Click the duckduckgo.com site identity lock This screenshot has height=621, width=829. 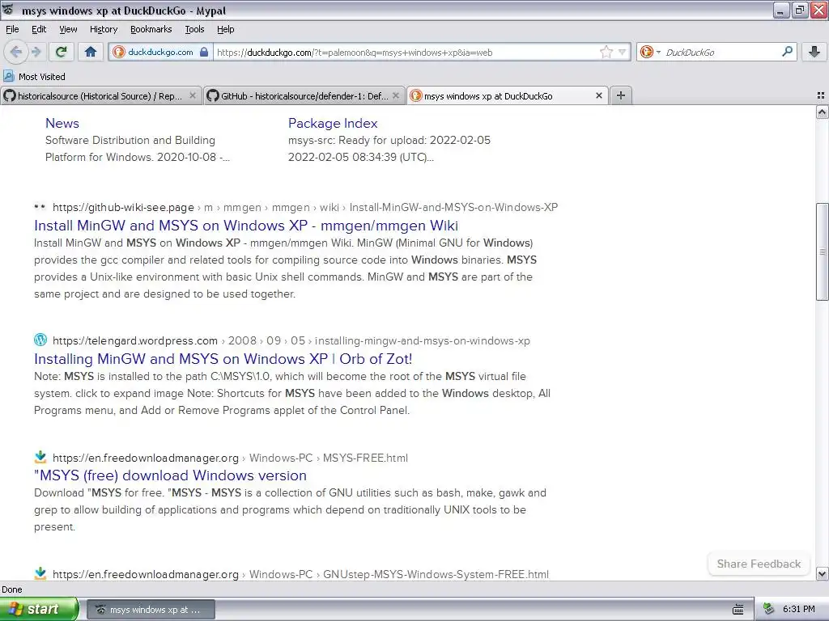[x=204, y=53]
